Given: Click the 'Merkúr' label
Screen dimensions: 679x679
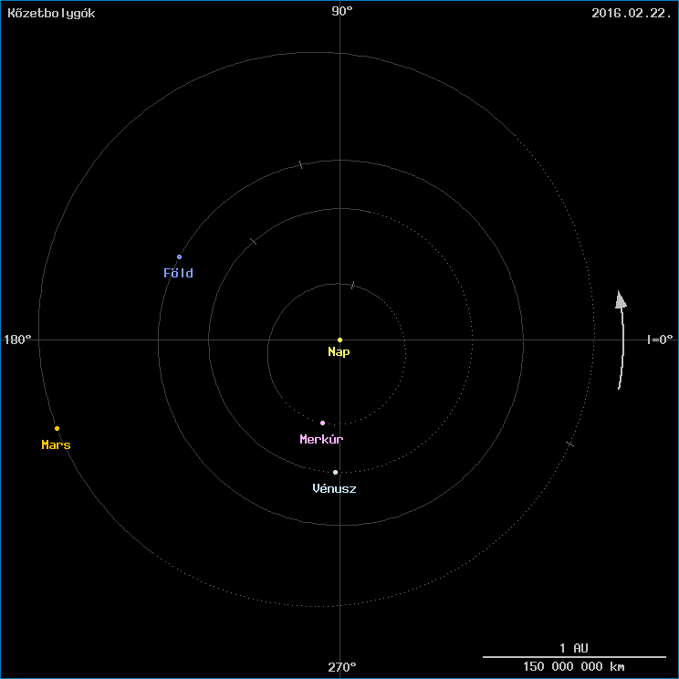Looking at the screenshot, I should [x=321, y=439].
